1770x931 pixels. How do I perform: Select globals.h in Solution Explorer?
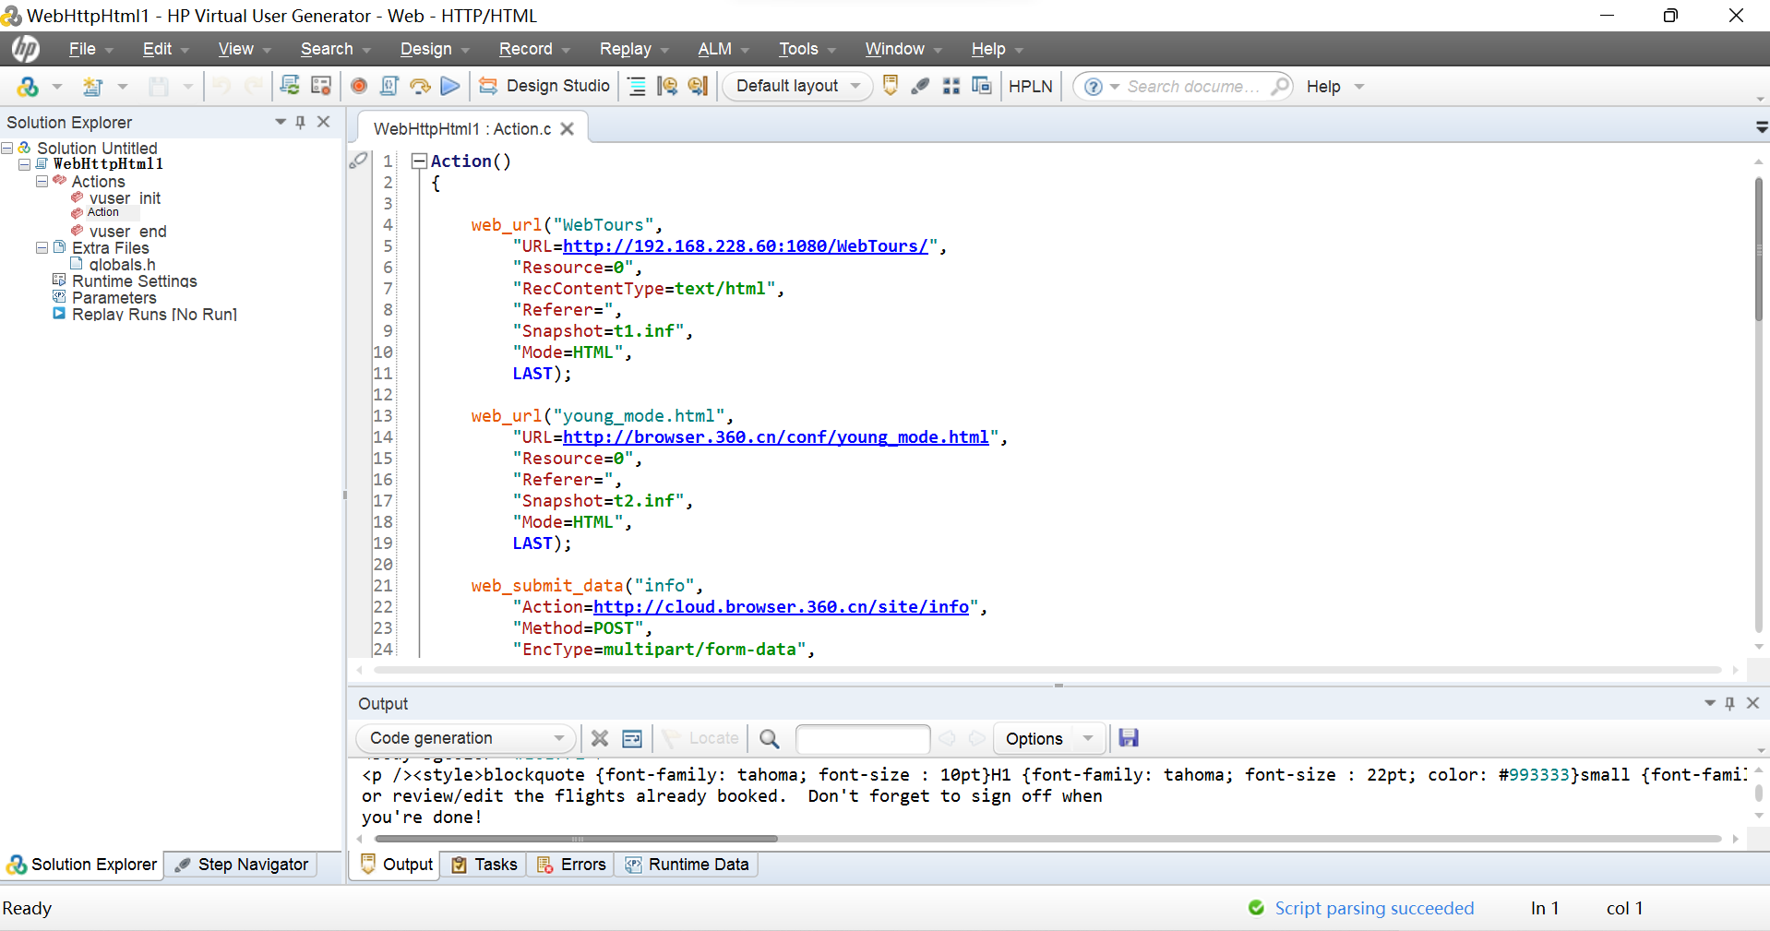pyautogui.click(x=122, y=265)
